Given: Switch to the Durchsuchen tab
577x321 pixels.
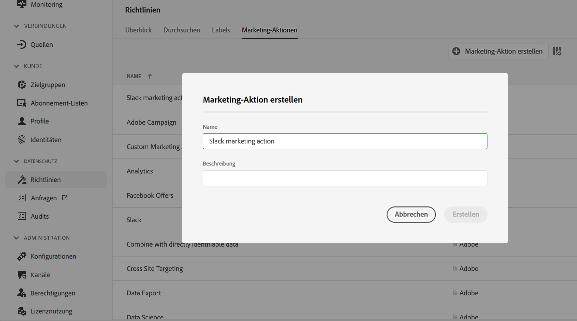Looking at the screenshot, I should click(182, 30).
